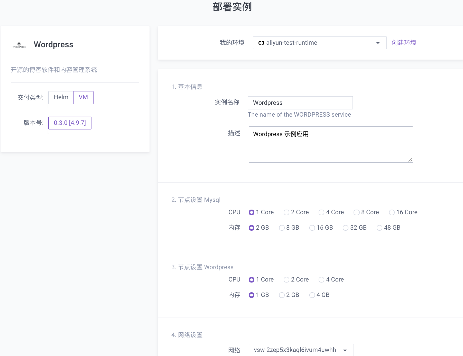Select 1 Core CPU for Mysql
The height and width of the screenshot is (356, 463).
(252, 212)
